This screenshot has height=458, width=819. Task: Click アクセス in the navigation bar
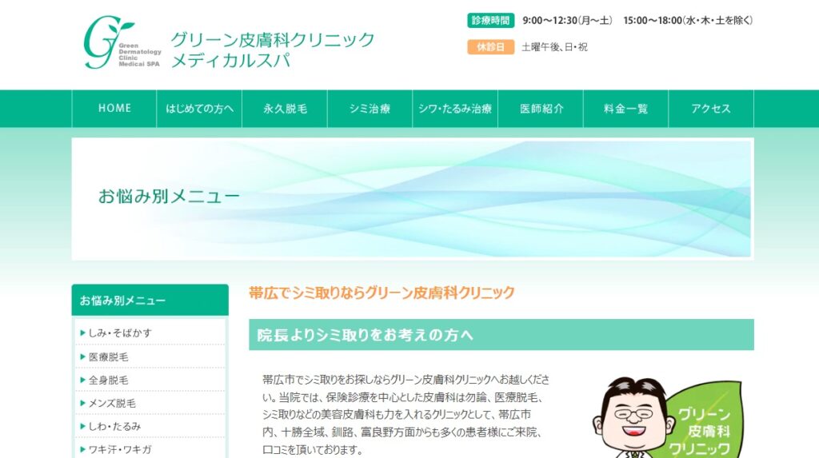pos(711,109)
